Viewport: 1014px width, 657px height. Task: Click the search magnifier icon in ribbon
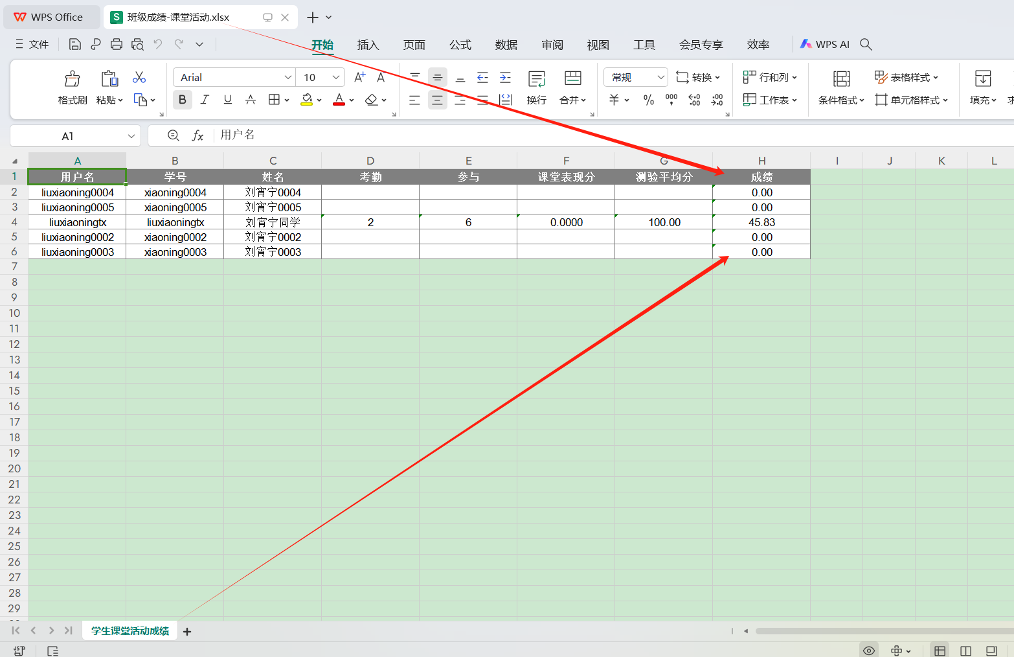866,44
